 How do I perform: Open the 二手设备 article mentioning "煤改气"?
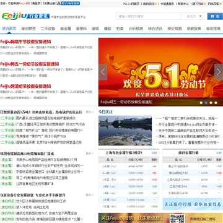(x=41, y=136)
